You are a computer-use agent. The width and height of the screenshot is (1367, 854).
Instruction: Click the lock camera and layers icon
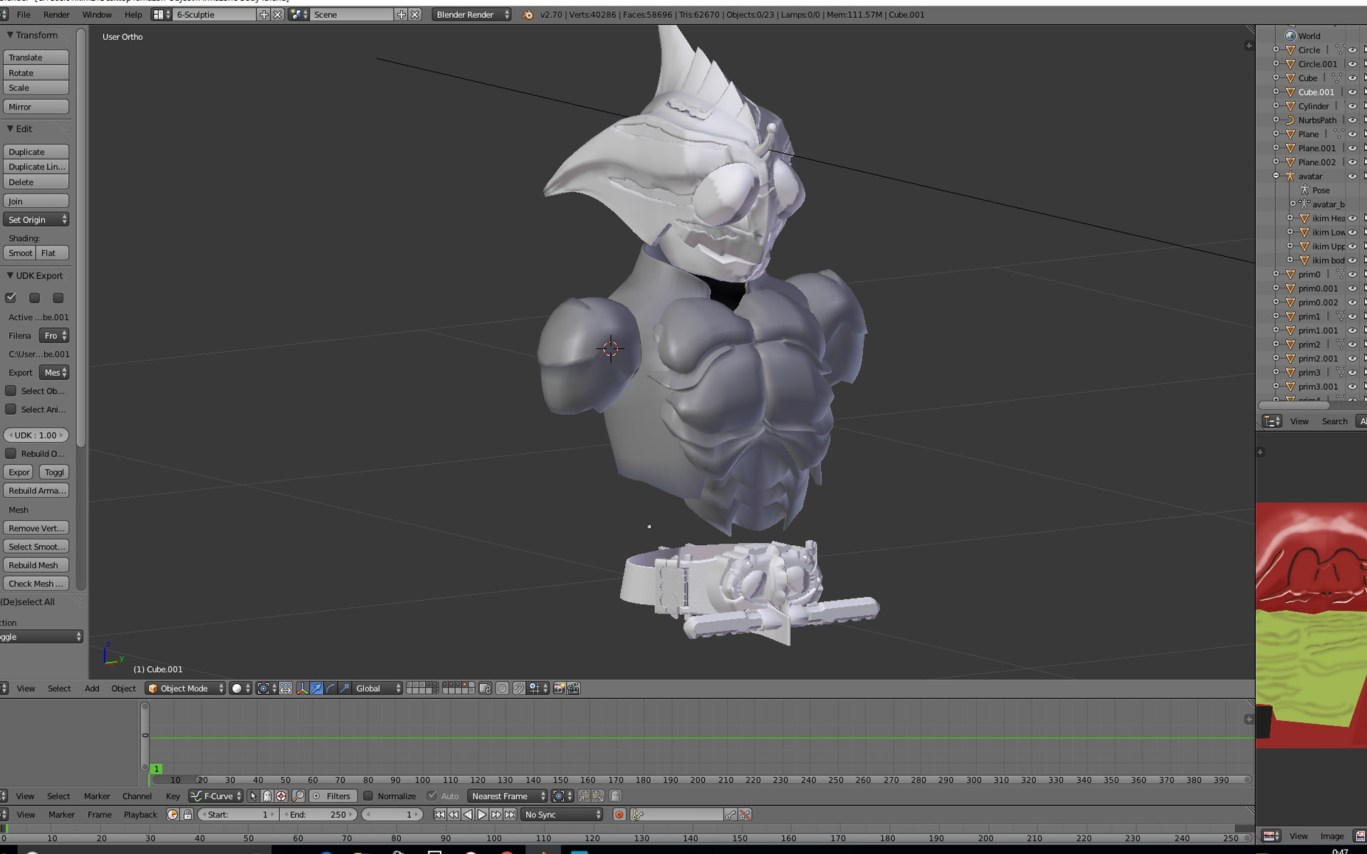[485, 688]
